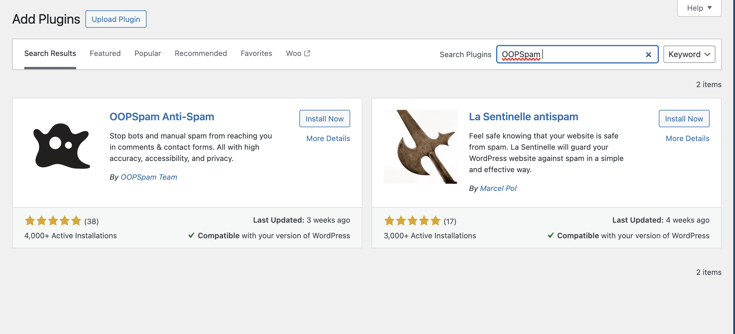Switch to the Popular plugins tab

pyautogui.click(x=147, y=53)
